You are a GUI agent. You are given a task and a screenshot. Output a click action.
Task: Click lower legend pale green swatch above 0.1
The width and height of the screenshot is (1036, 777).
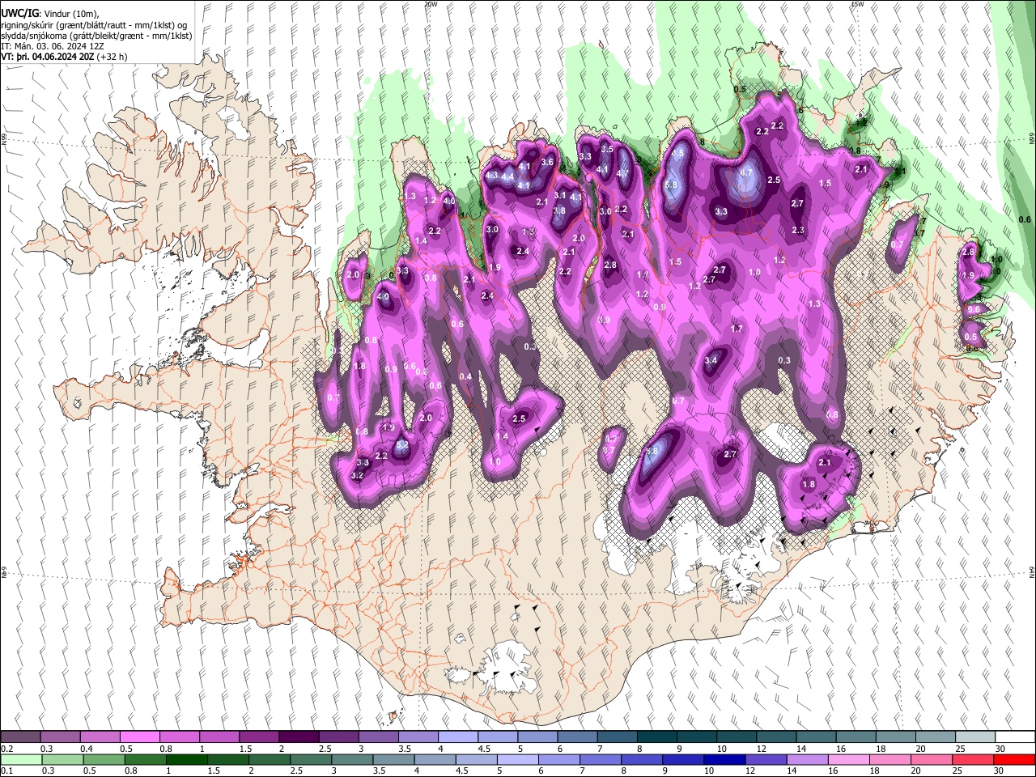pyautogui.click(x=20, y=759)
